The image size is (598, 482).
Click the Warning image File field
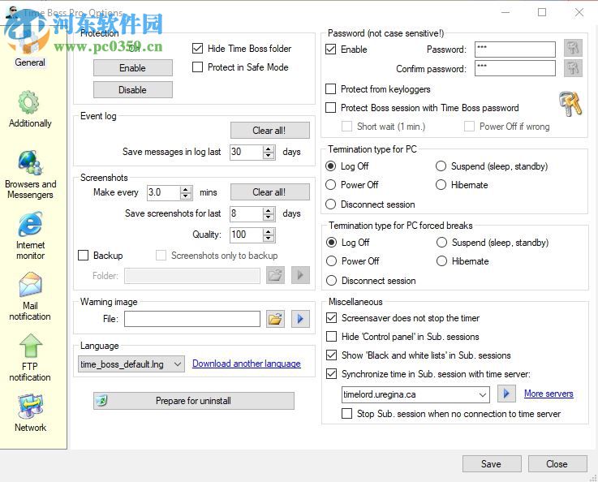click(x=192, y=319)
